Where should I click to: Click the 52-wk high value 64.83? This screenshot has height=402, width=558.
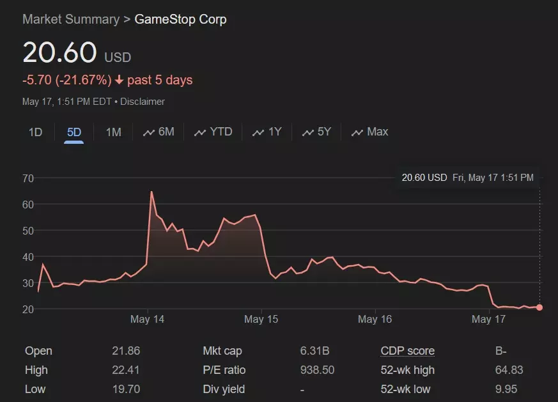click(x=509, y=370)
